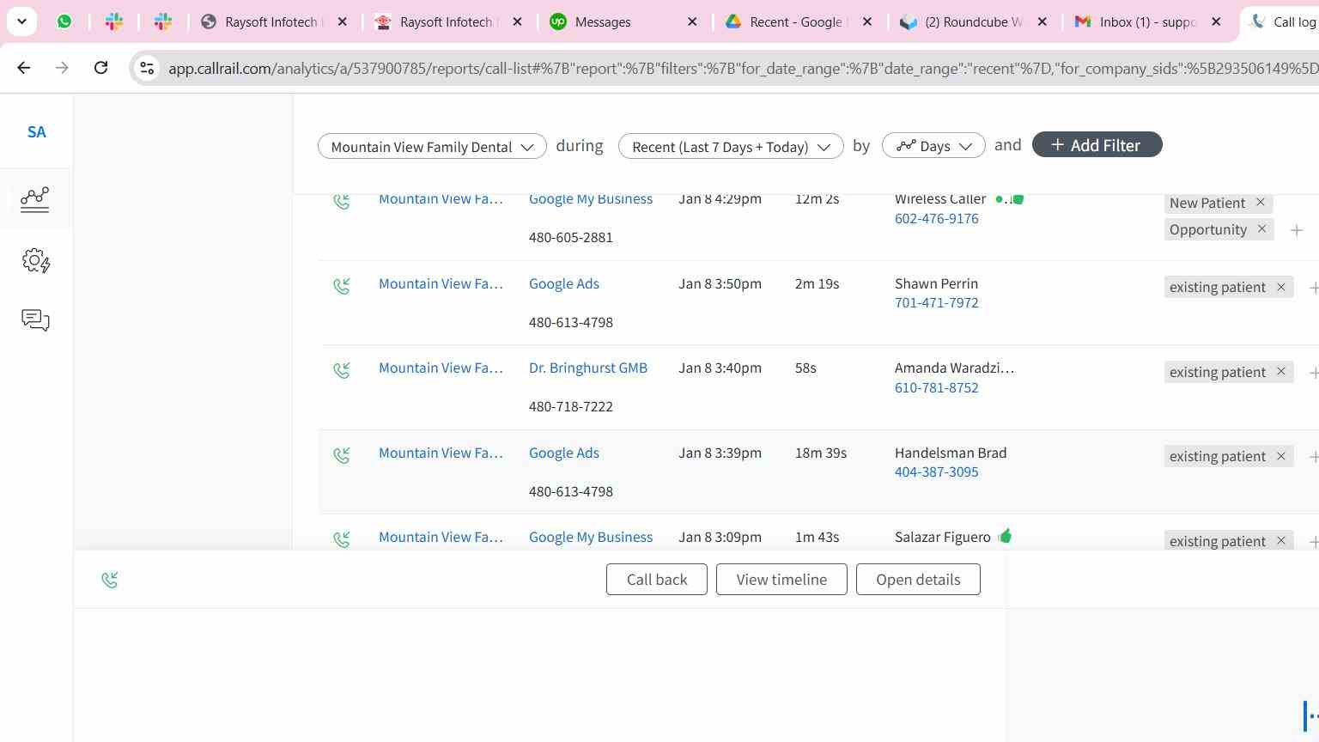Click the SA account avatar
Screen dimensions: 1319x742
36,132
